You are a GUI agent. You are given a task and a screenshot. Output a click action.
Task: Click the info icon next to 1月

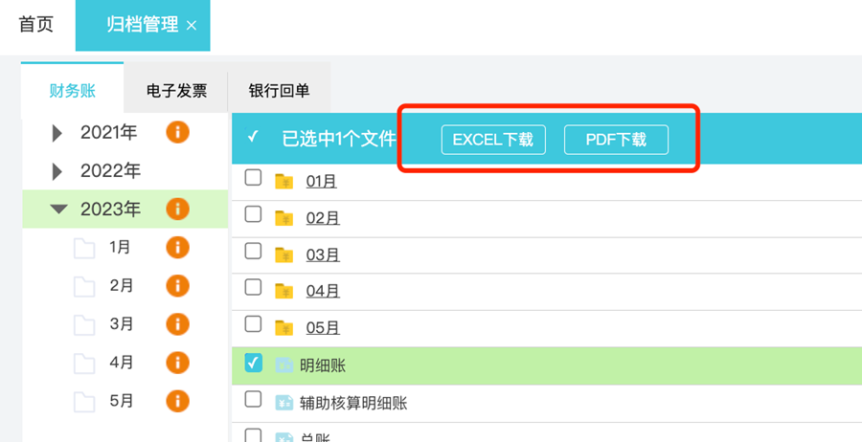point(177,248)
